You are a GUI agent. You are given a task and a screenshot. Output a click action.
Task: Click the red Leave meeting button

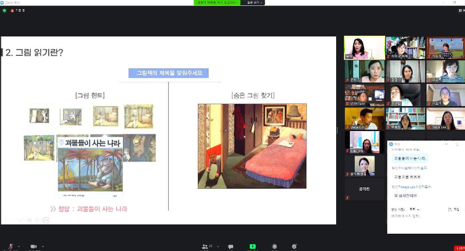click(460, 248)
